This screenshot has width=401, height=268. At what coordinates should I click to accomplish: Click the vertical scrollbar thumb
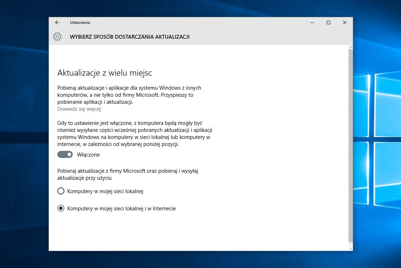click(x=351, y=146)
